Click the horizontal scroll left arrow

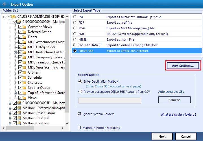click(x=4, y=128)
